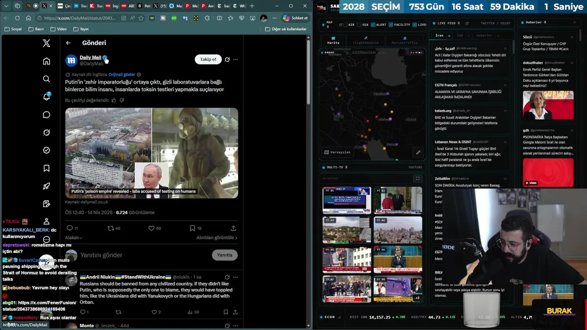
Task: Open the Putin poison empire article image
Action: point(151,153)
